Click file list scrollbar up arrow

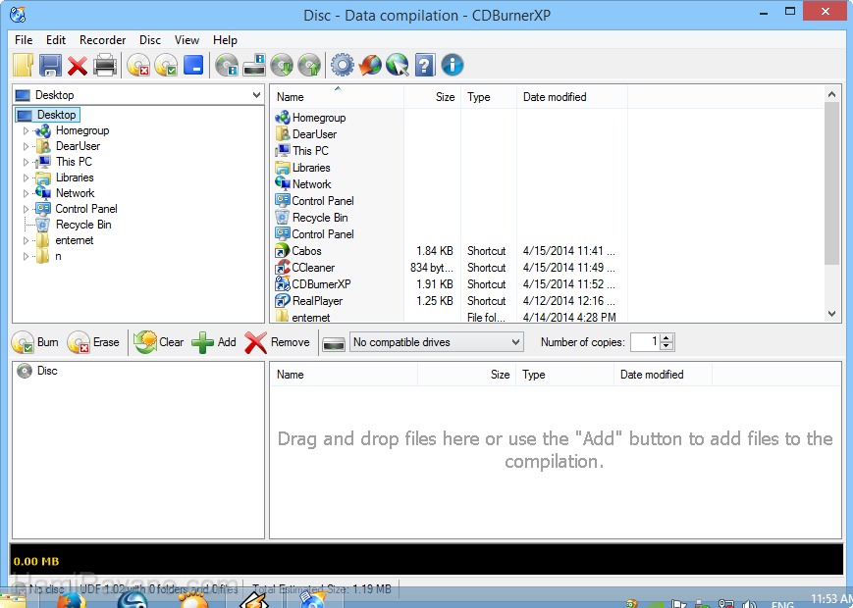(831, 94)
